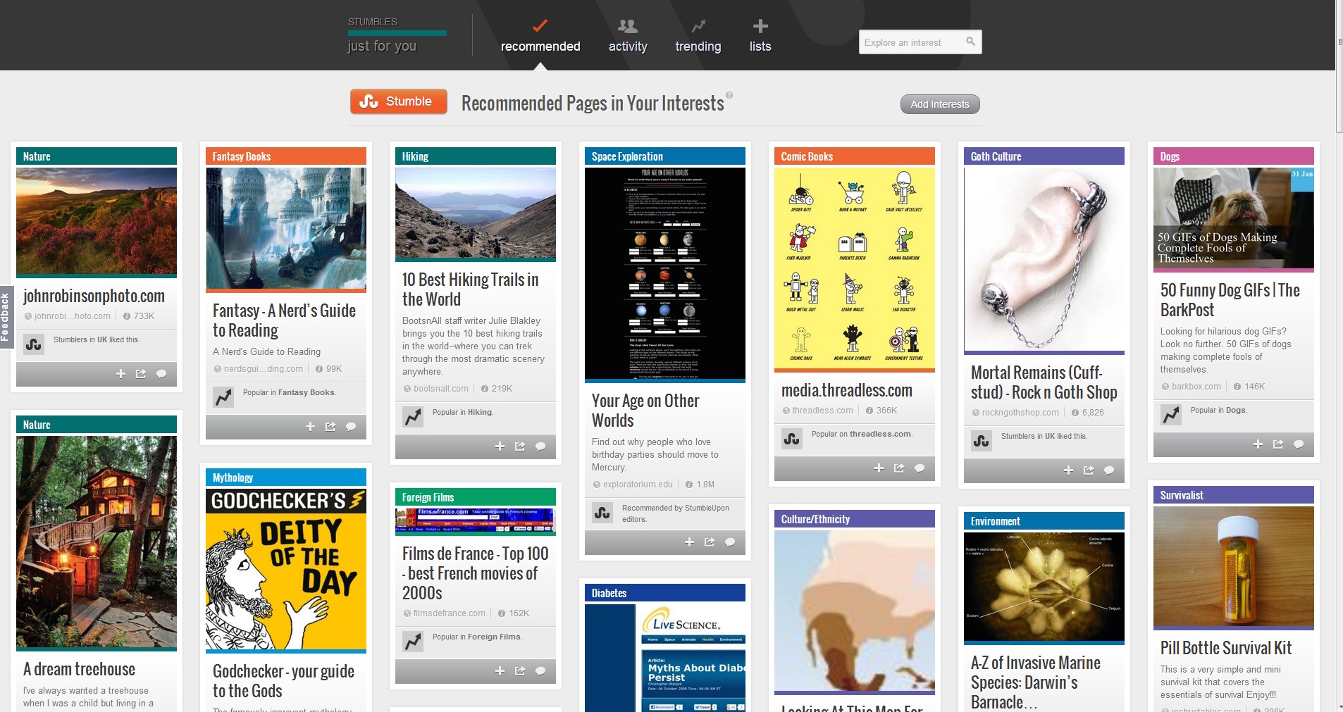
Task: Click the 'exploratorium.edu' domain text
Action: [638, 485]
